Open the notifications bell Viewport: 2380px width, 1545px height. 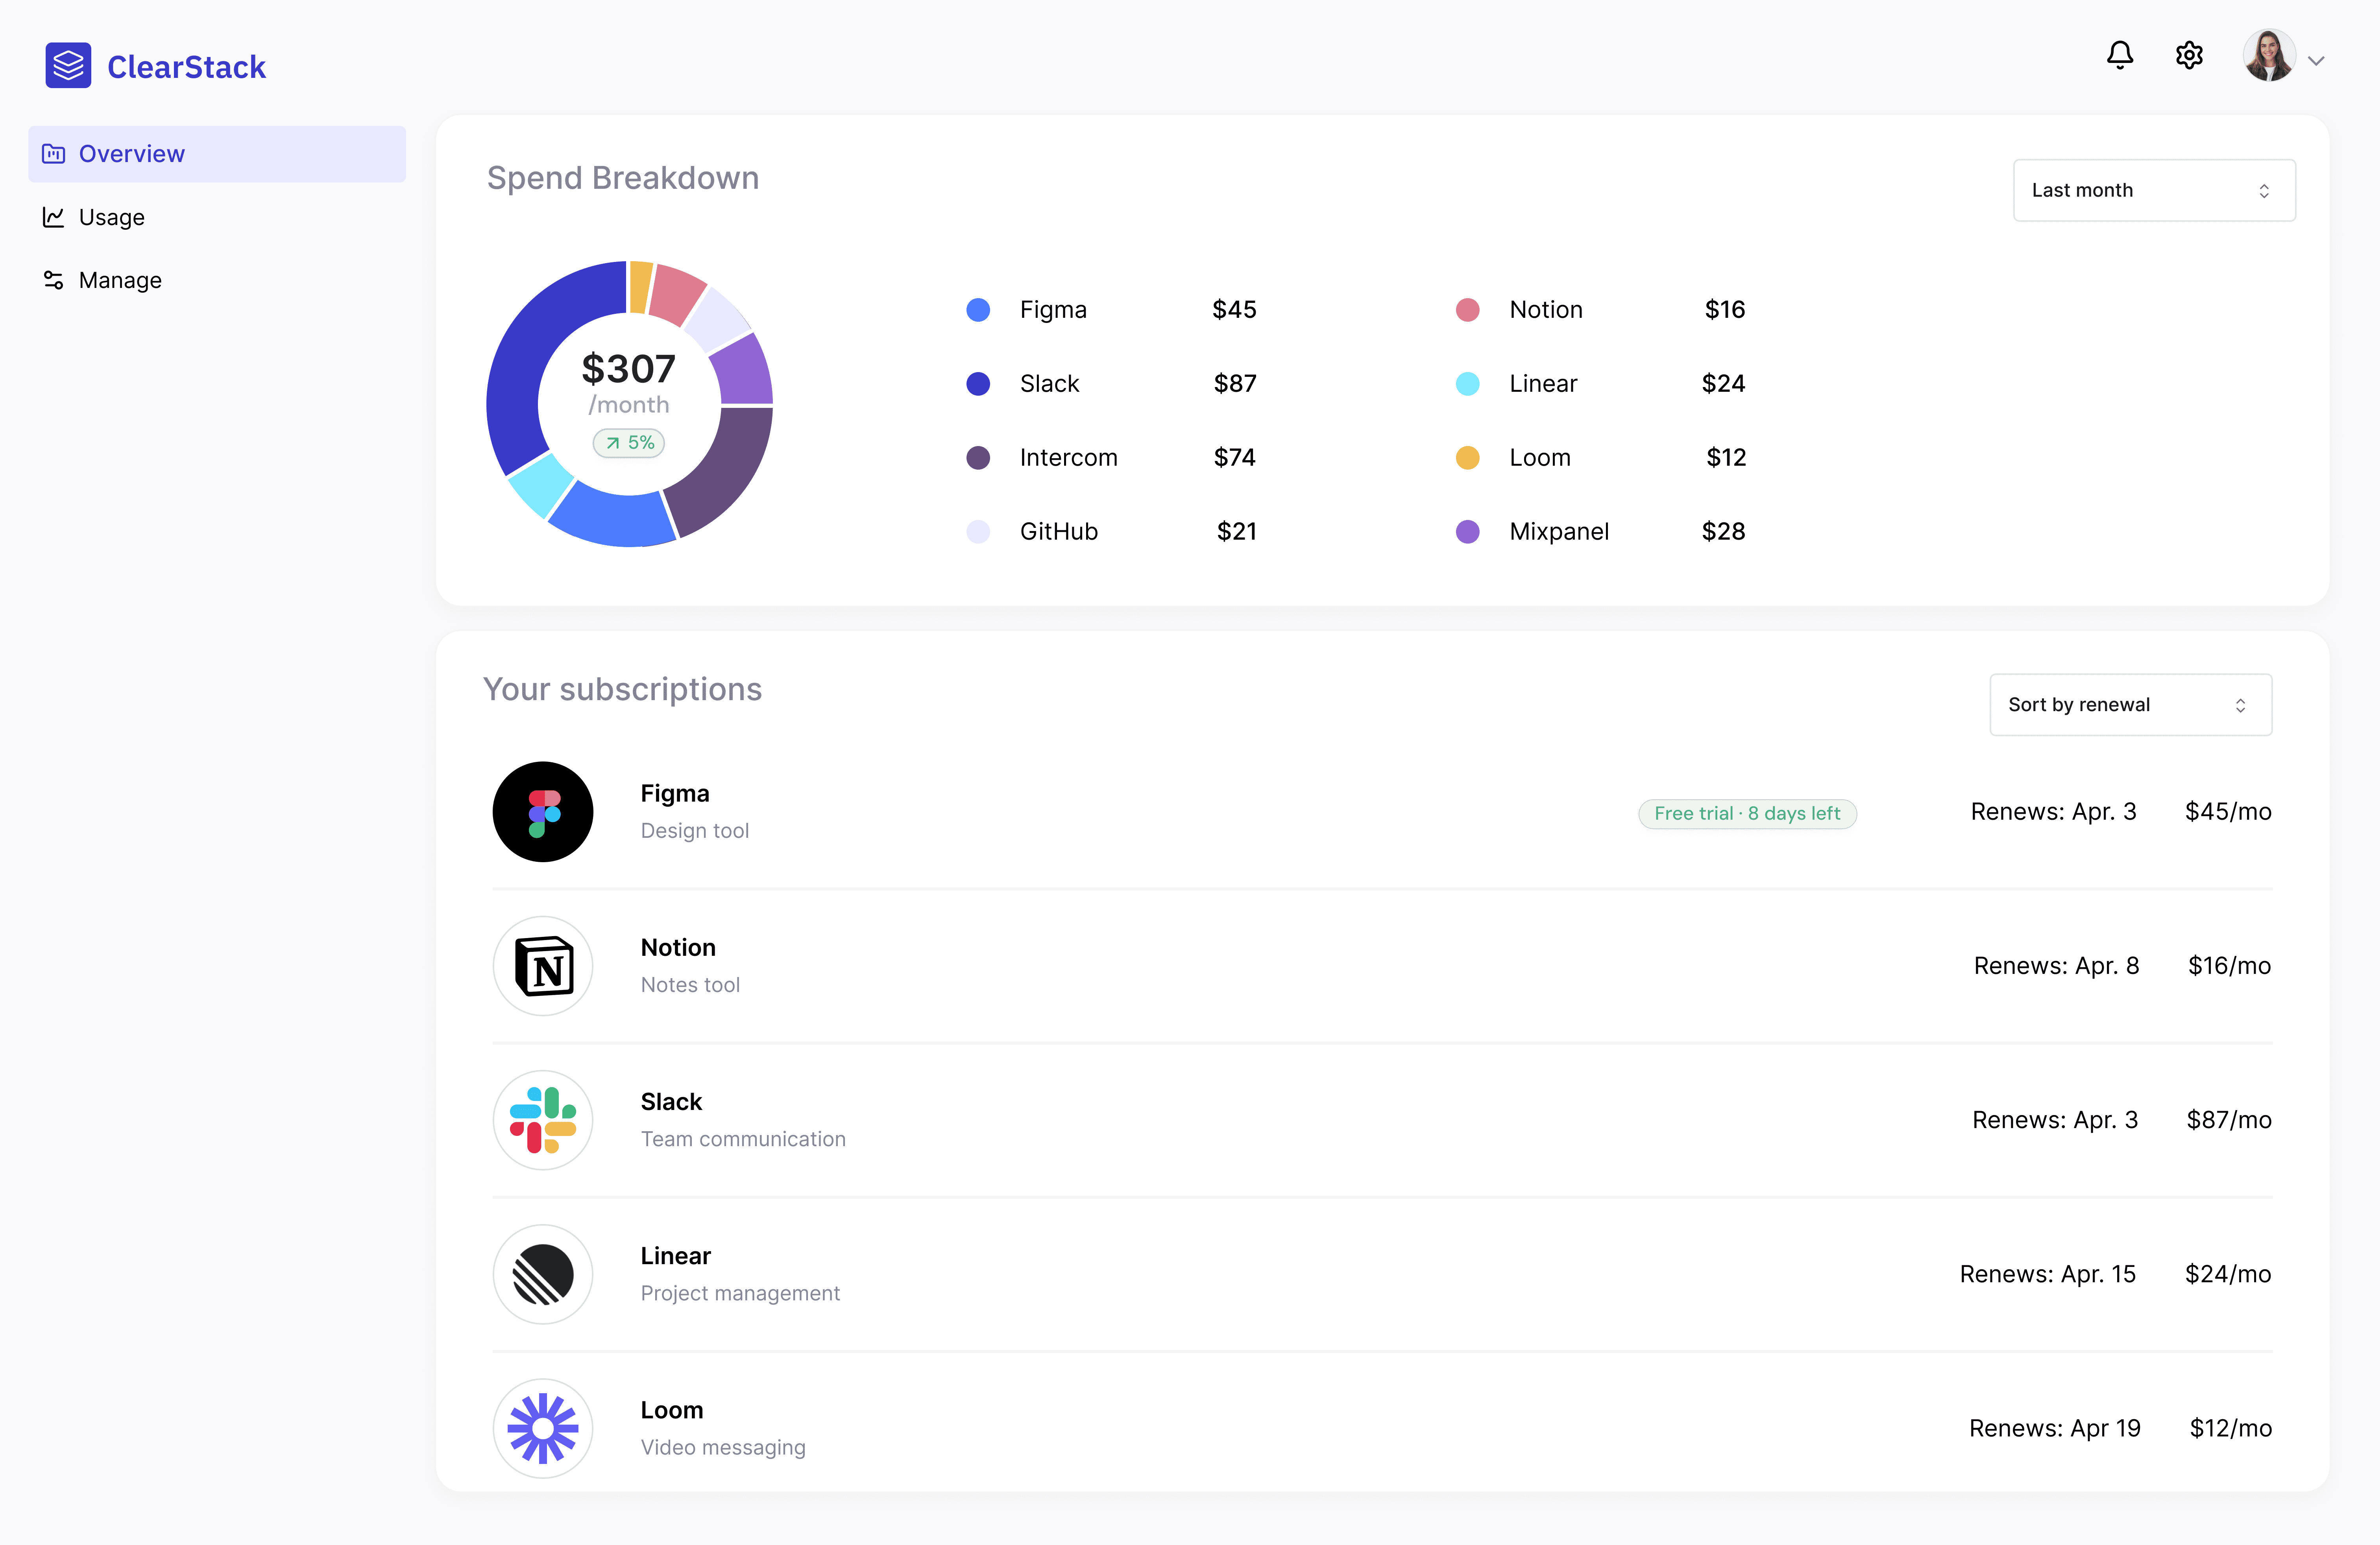pyautogui.click(x=2119, y=55)
